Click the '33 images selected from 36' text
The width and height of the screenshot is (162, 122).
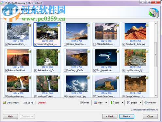click(x=144, y=110)
